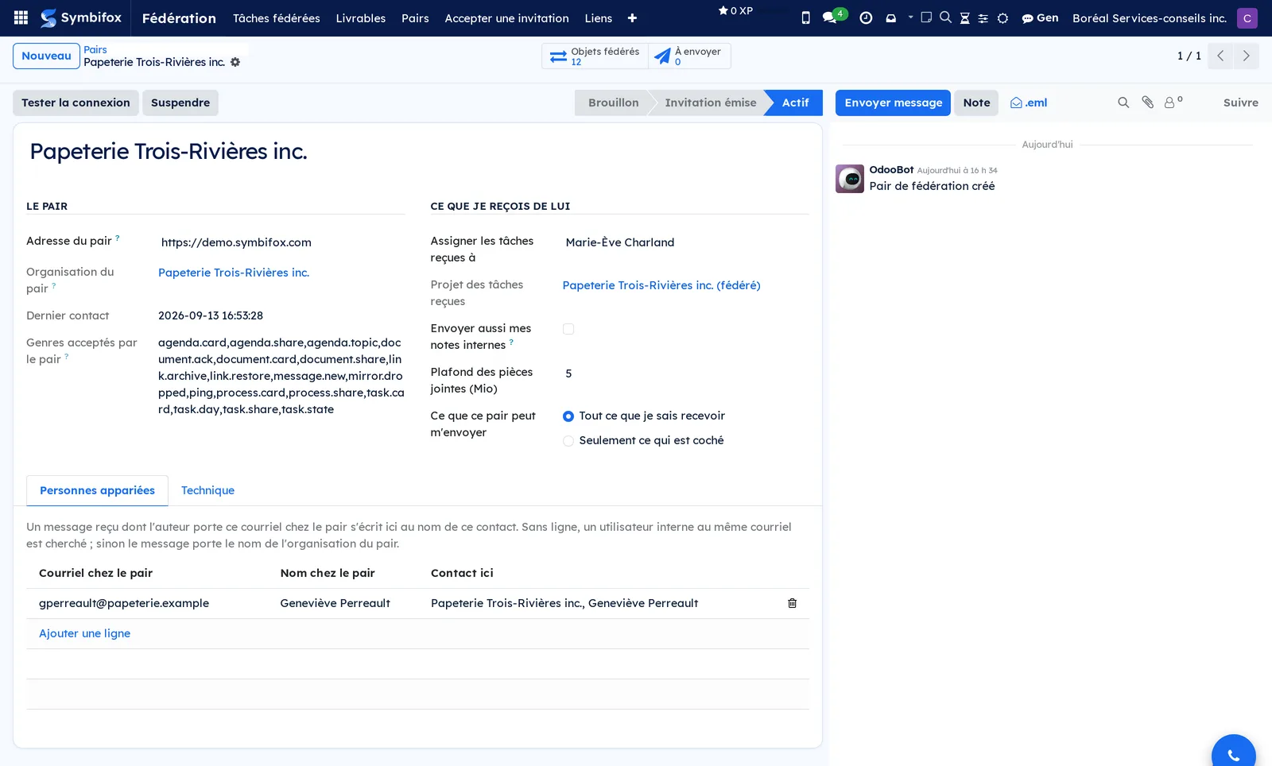
Task: Open Tâches fédérées menu
Action: point(277,18)
